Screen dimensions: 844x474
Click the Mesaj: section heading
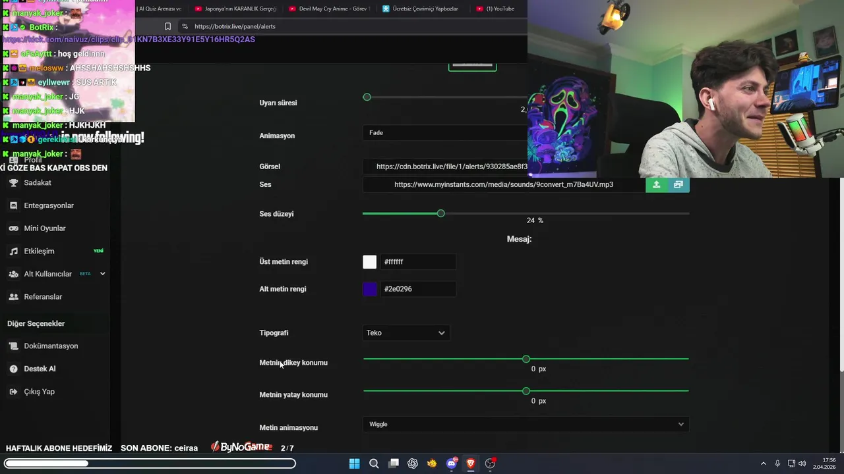point(519,239)
